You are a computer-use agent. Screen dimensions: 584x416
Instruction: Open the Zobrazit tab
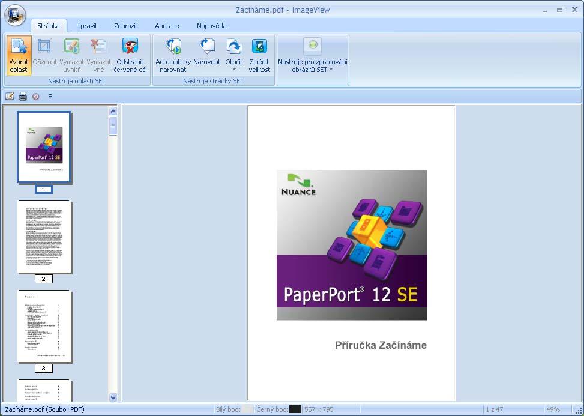click(x=126, y=26)
